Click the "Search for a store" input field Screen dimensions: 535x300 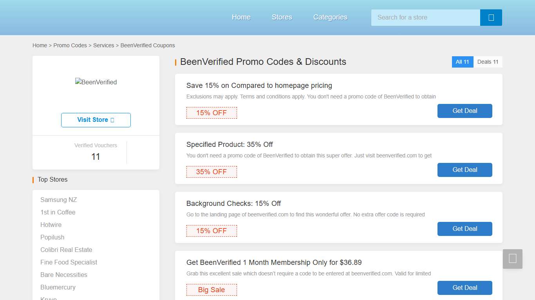(425, 18)
